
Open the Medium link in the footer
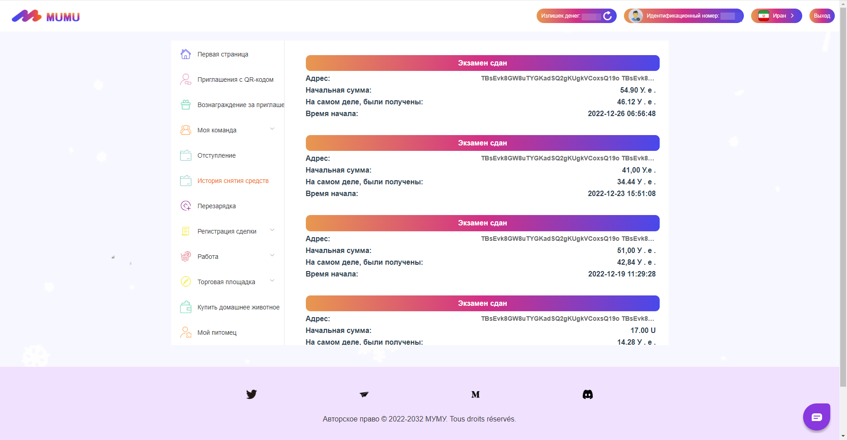tap(476, 394)
